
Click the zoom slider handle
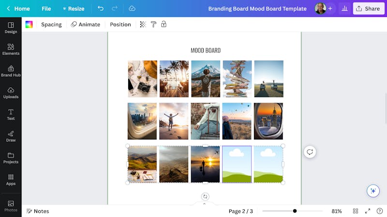coord(295,211)
